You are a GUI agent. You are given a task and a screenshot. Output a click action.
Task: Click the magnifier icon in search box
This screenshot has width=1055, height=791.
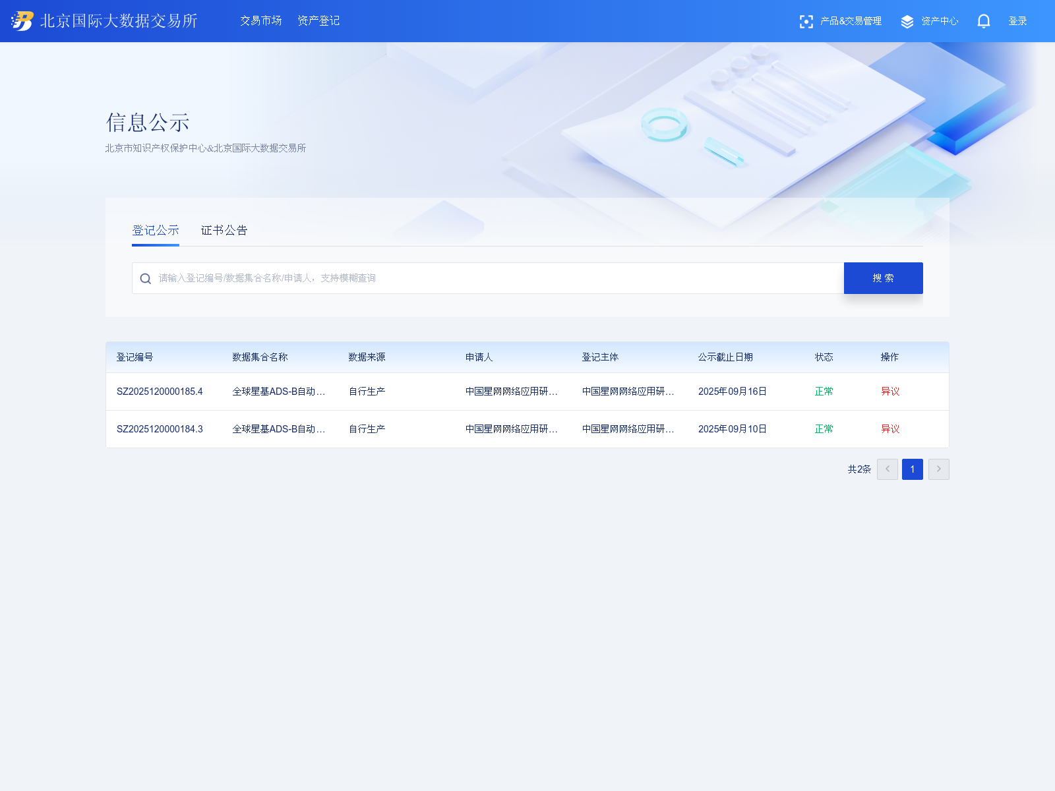click(x=146, y=279)
